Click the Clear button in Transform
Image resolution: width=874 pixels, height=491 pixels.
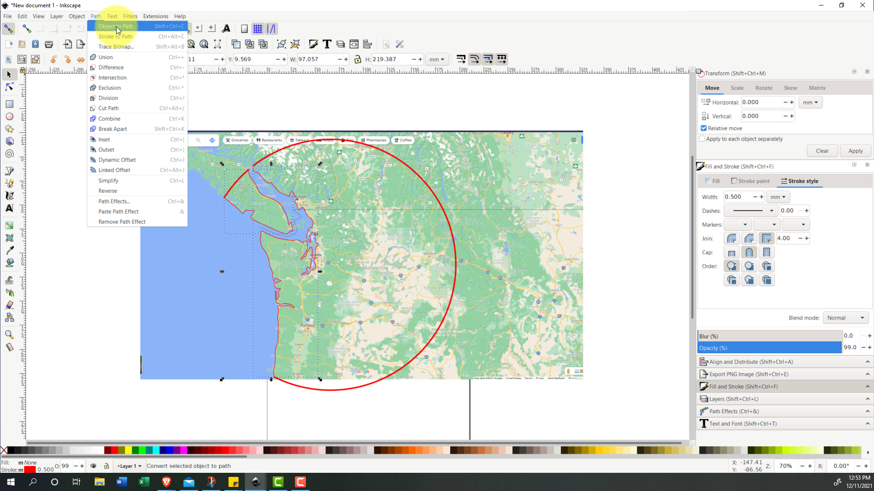822,151
